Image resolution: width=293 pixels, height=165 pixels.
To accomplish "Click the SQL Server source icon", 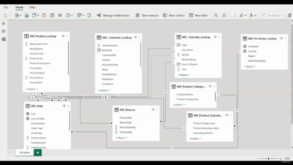I will [44, 15].
